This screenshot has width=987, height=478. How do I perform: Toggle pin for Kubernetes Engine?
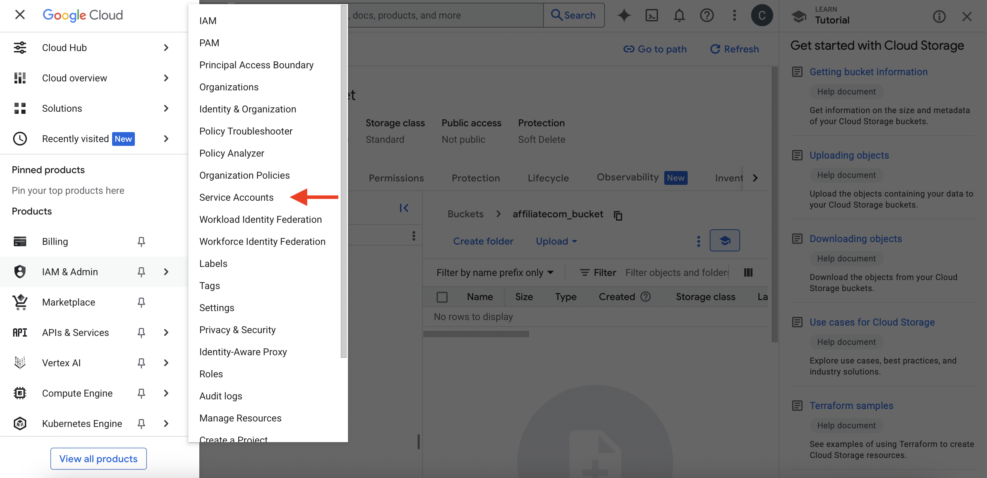[141, 424]
